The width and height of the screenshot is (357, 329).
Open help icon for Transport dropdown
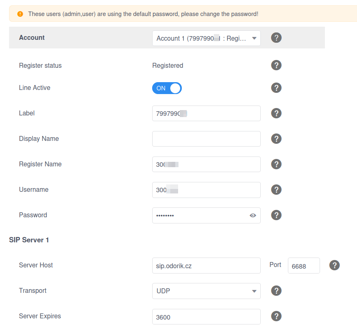(x=276, y=291)
